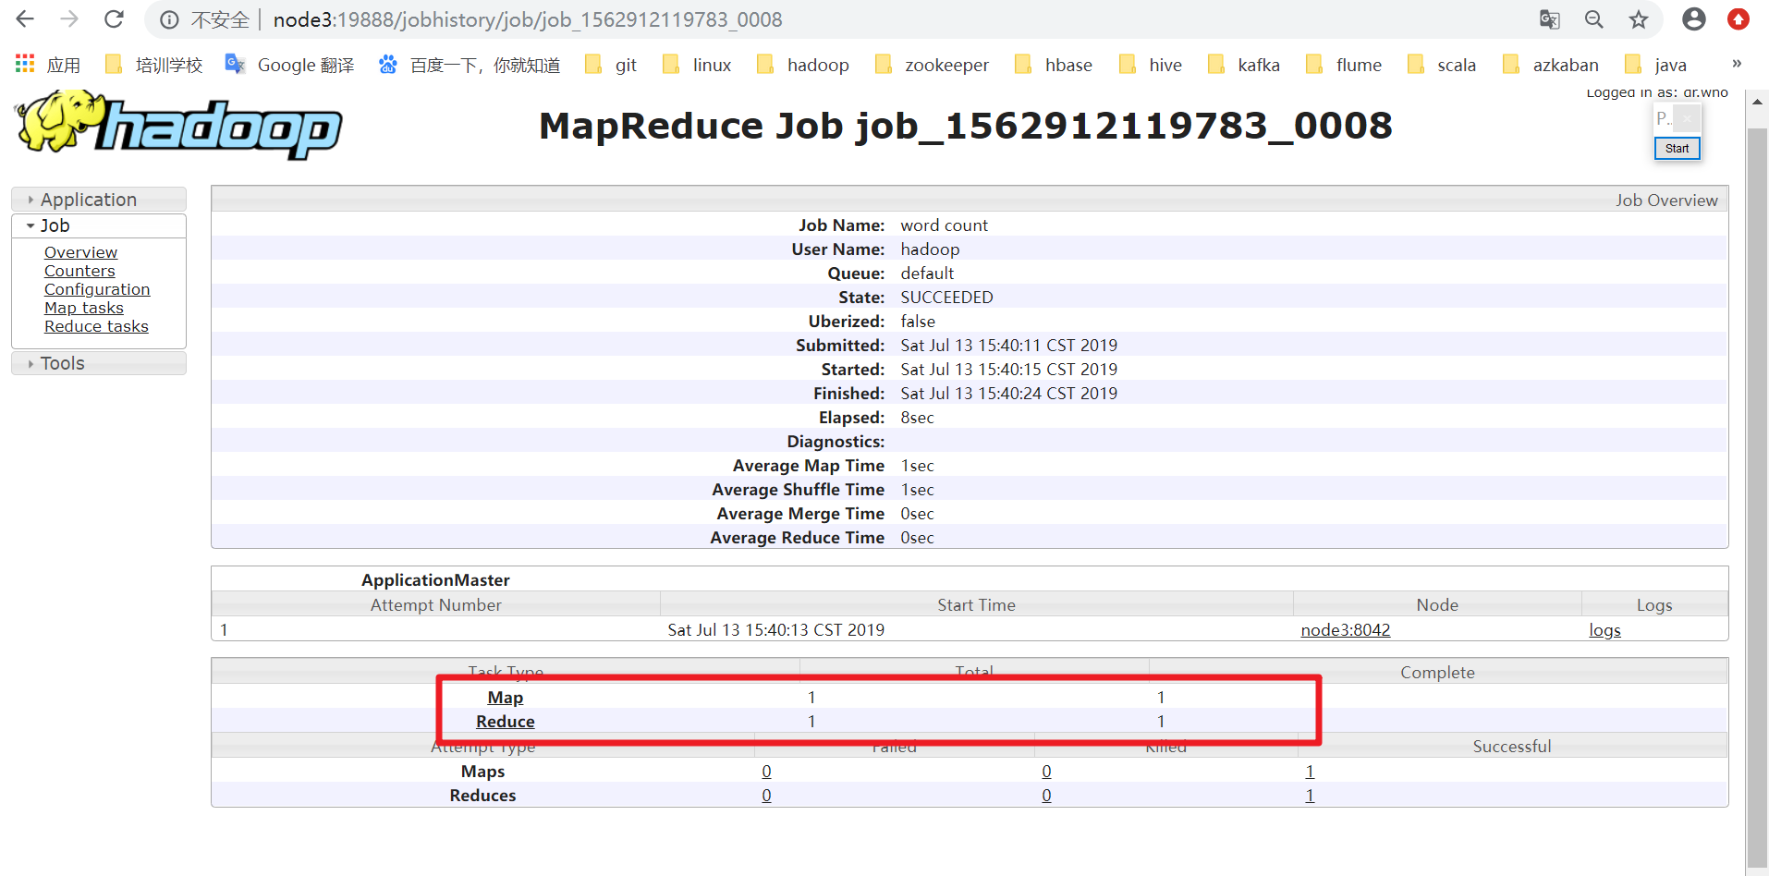The height and width of the screenshot is (876, 1769).
Task: Open the user profile avatar icon
Action: [1693, 19]
